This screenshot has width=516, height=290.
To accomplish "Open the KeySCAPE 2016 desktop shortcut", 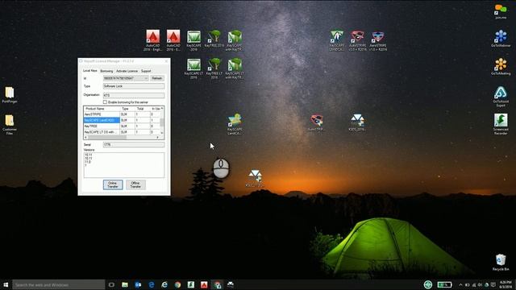I will click(193, 40).
